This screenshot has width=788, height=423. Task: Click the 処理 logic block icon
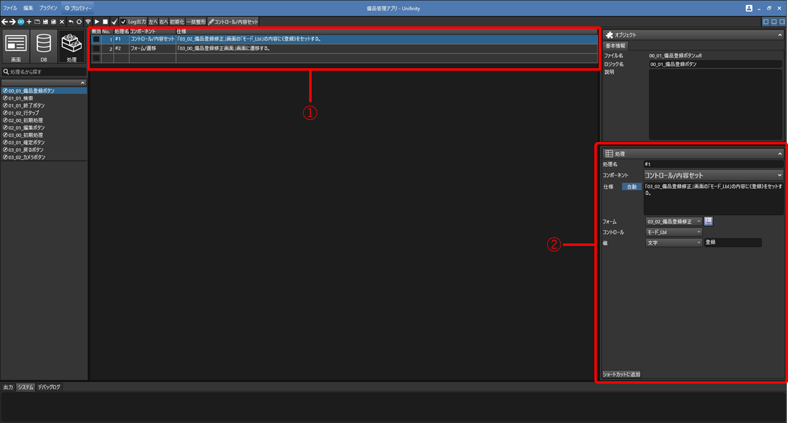[73, 47]
